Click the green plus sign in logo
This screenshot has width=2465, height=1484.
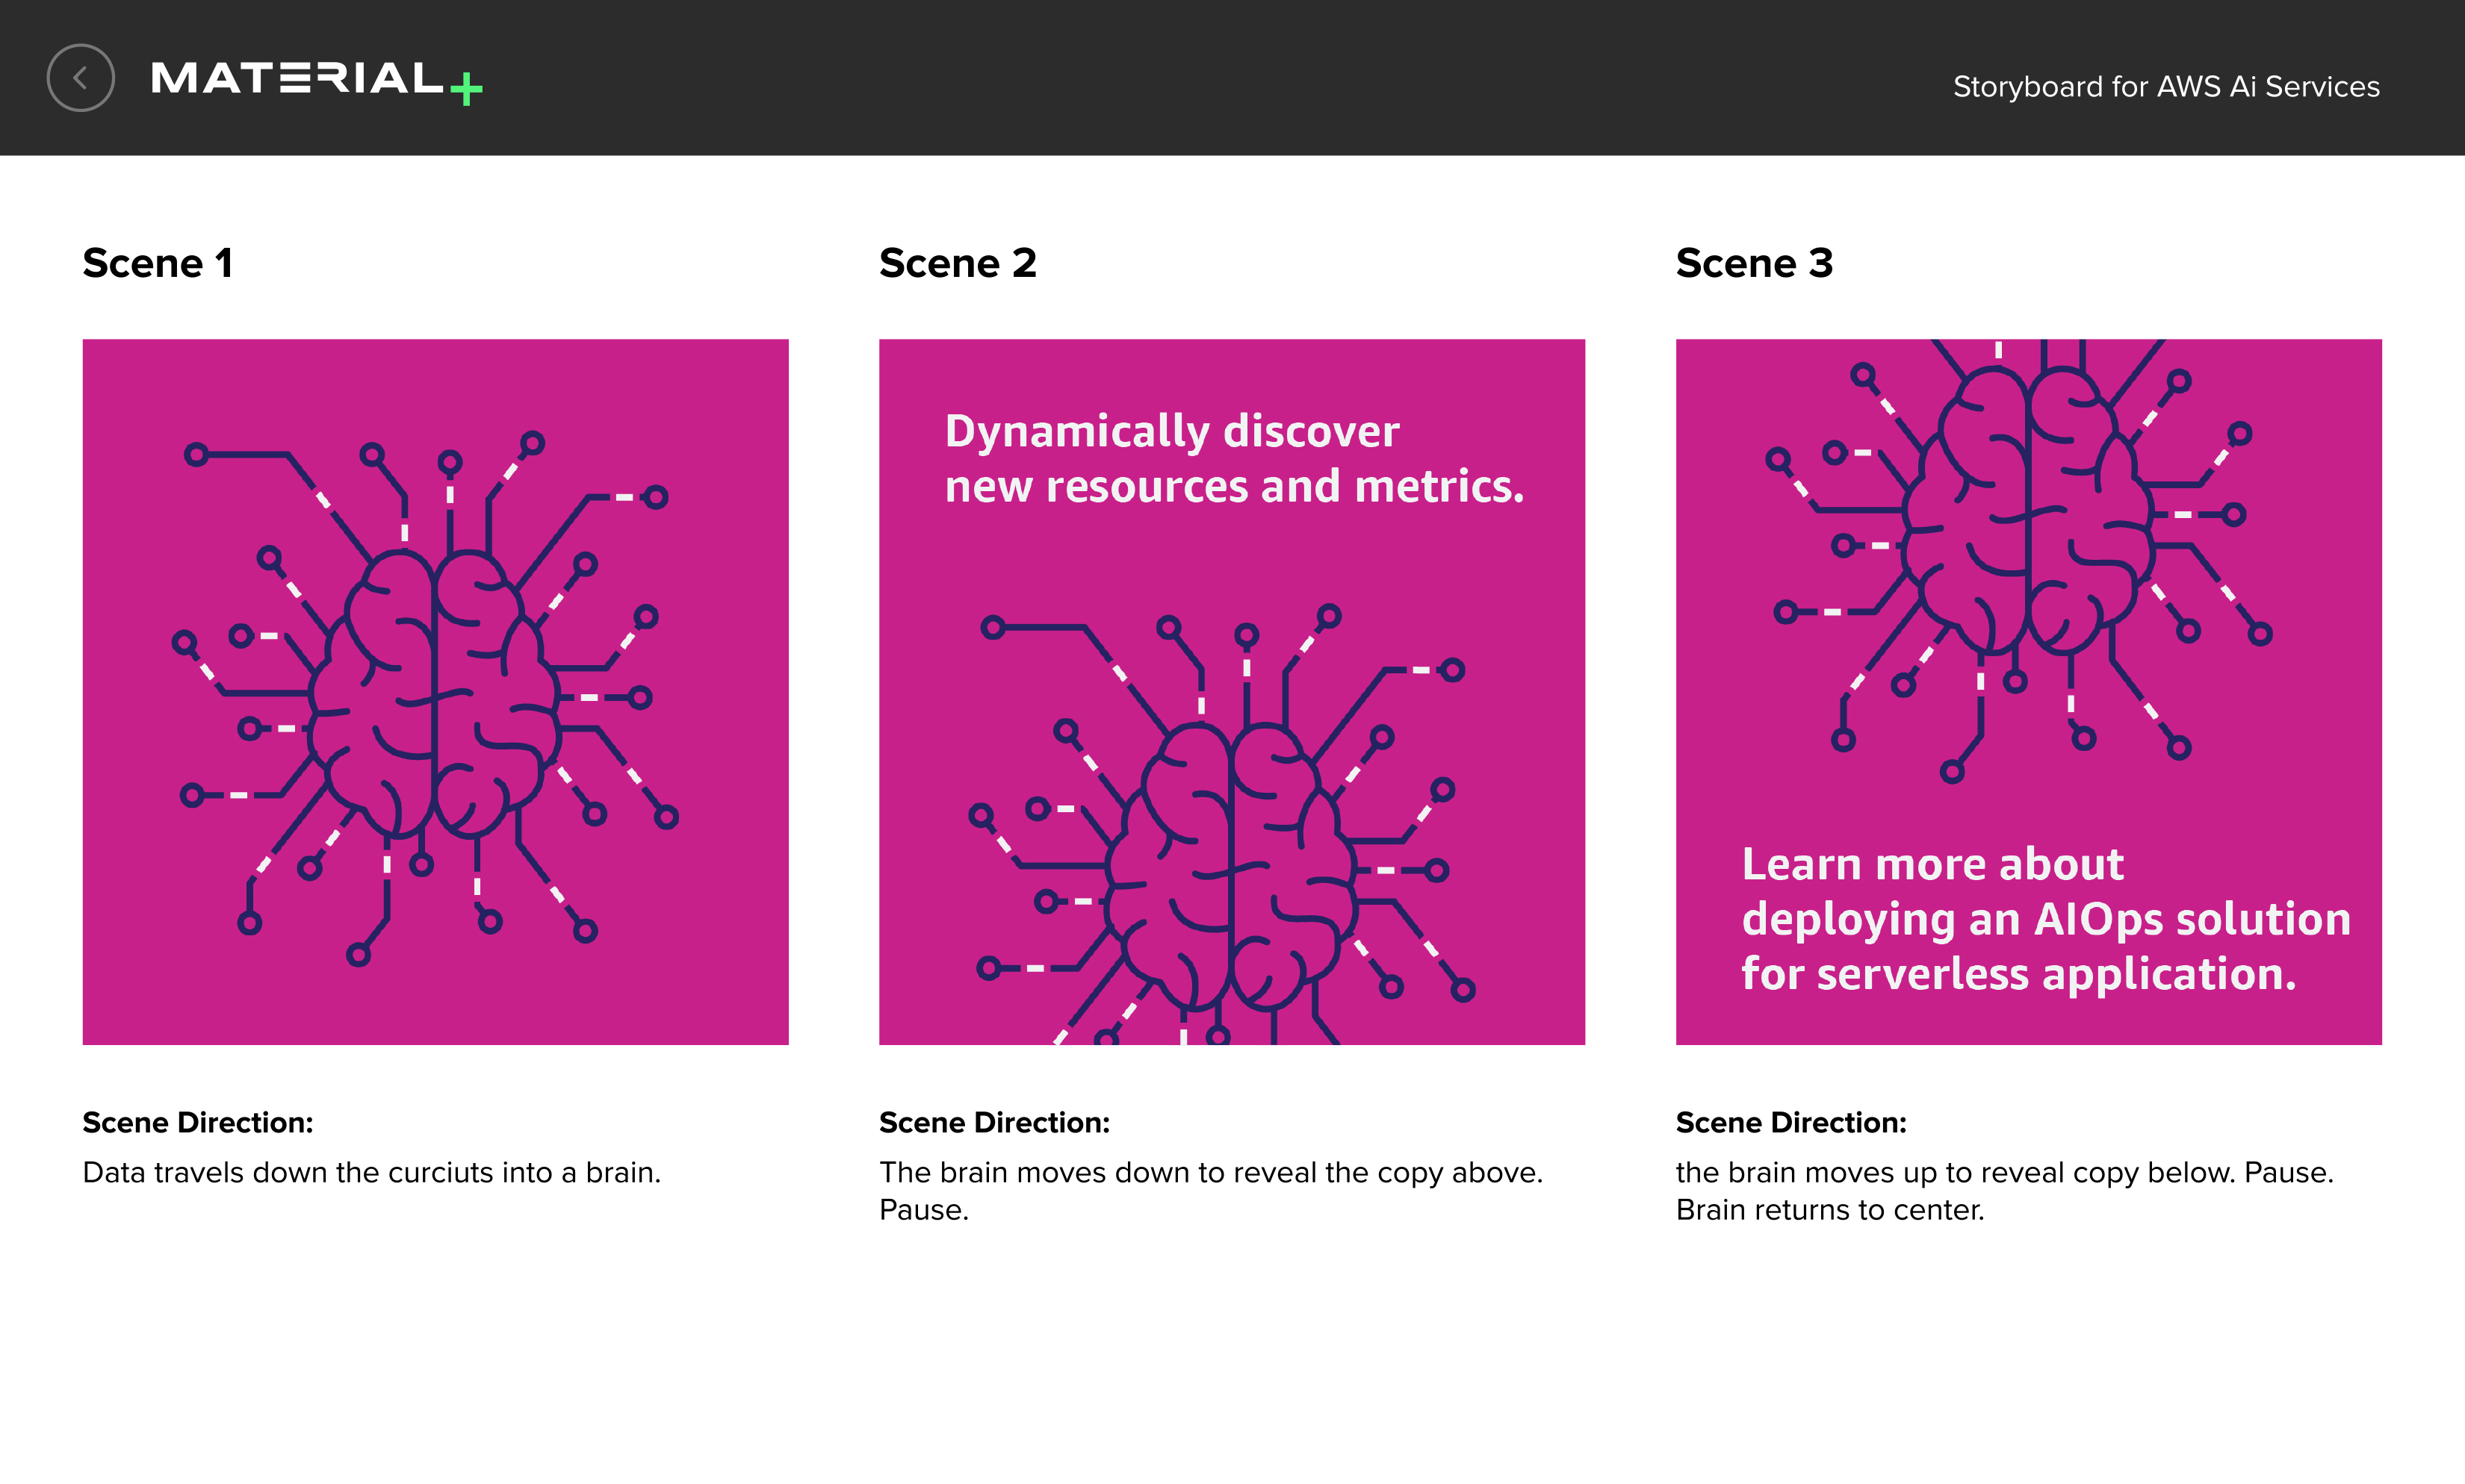click(x=466, y=89)
